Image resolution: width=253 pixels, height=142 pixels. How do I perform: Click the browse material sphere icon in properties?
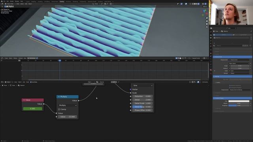click(x=214, y=46)
